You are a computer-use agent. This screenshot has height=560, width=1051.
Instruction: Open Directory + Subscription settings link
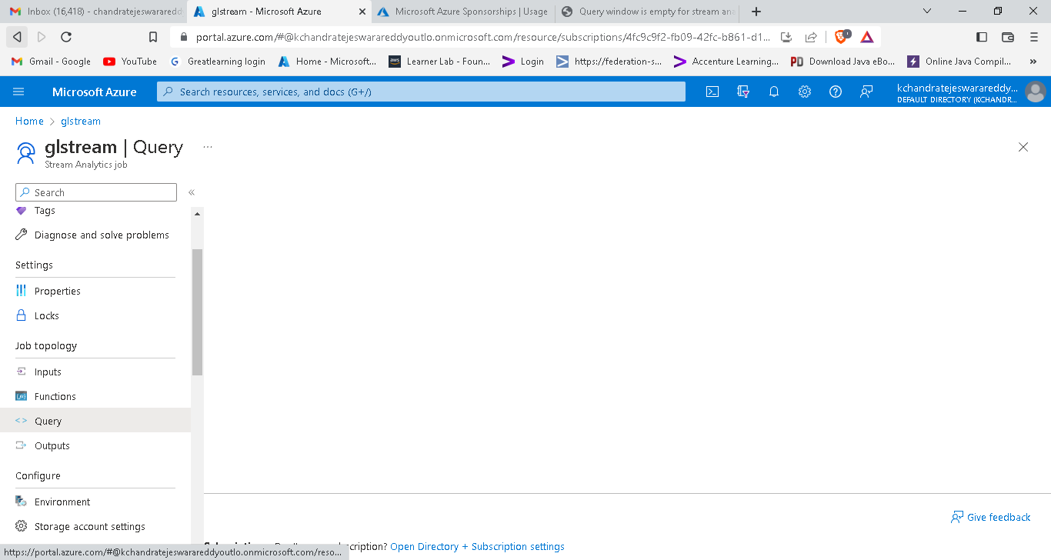[477, 546]
